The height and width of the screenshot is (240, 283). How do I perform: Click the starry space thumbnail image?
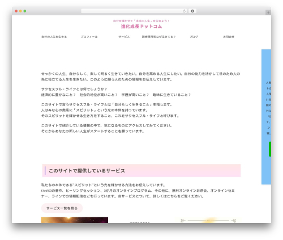75,220
